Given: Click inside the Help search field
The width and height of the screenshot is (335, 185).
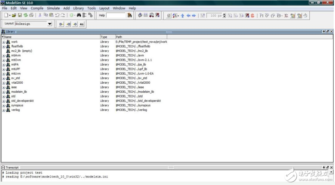Looking at the screenshot, I should (116, 15).
